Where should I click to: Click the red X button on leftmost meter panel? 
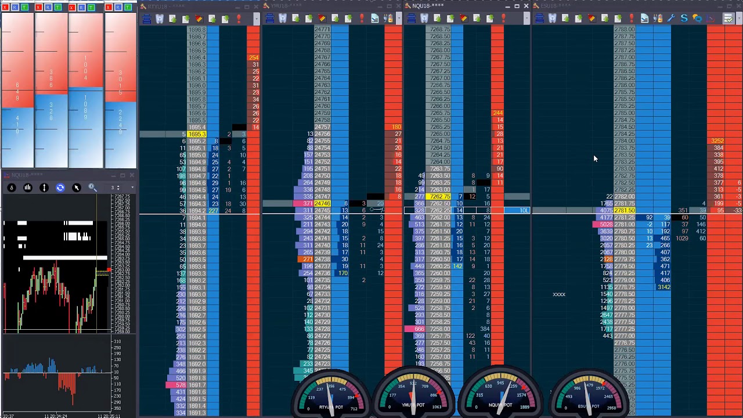coord(6,7)
